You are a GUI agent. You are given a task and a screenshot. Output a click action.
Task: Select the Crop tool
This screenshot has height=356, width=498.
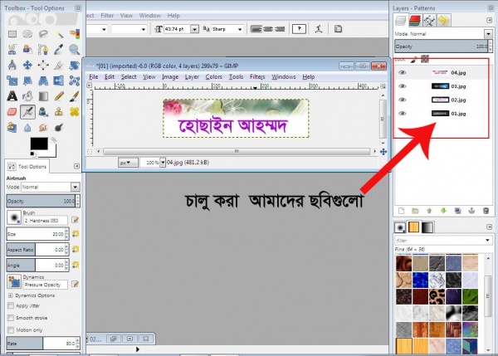59,65
